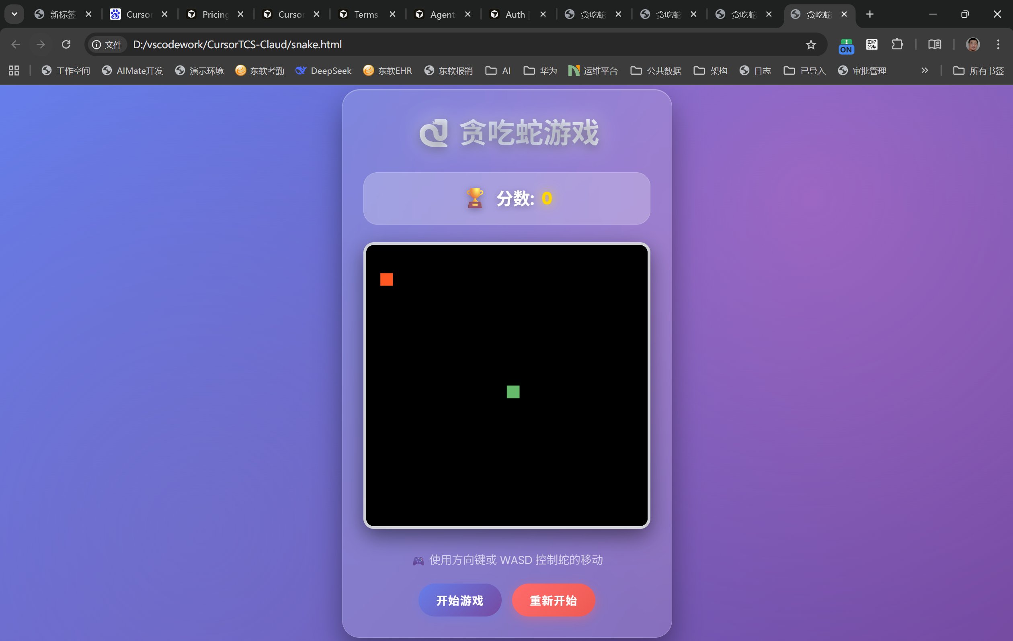
Task: Click the 重新开始 button
Action: 553,600
